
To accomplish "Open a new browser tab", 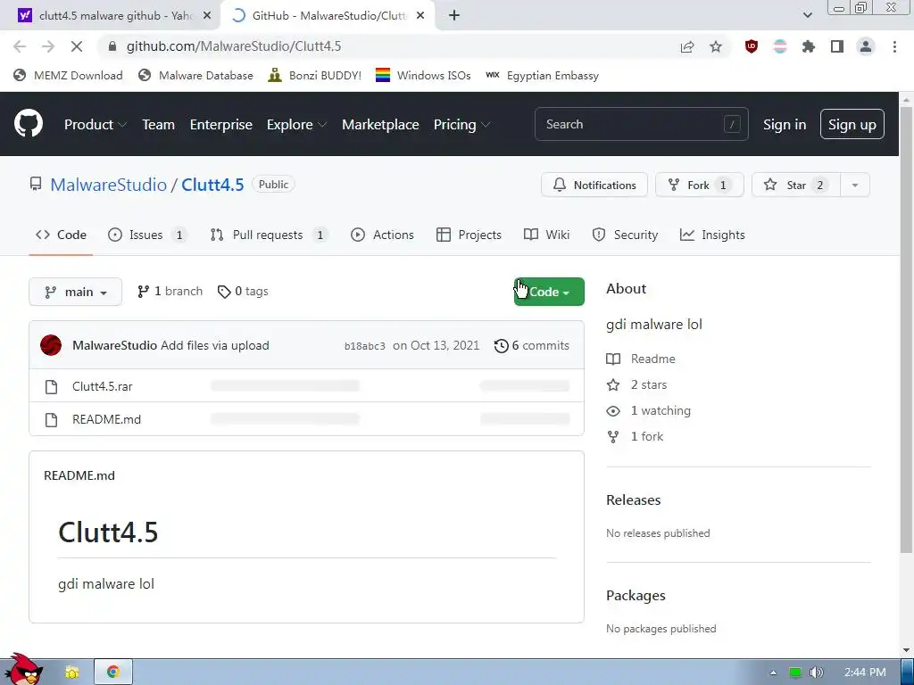I will point(454,16).
